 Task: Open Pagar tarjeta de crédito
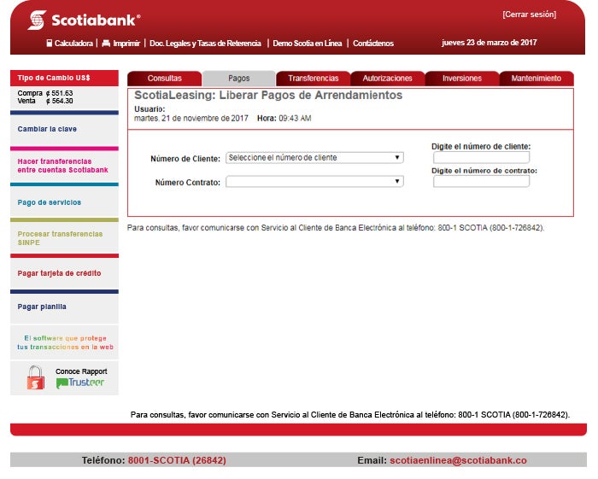tap(59, 273)
